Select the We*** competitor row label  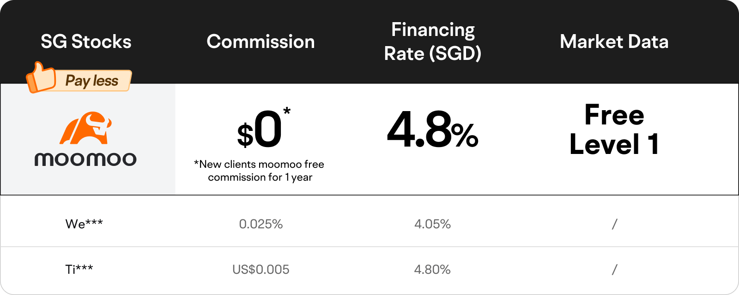(x=84, y=224)
